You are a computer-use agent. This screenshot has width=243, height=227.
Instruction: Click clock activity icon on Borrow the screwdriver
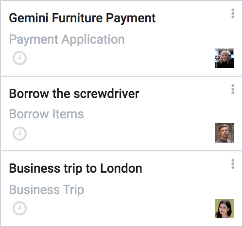click(x=19, y=133)
